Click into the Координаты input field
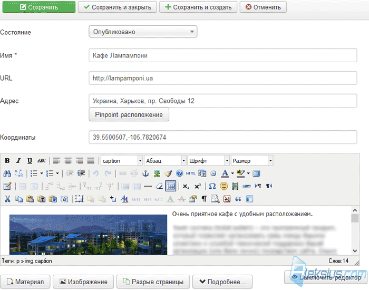The height and width of the screenshot is (290, 369). pyautogui.click(x=222, y=137)
